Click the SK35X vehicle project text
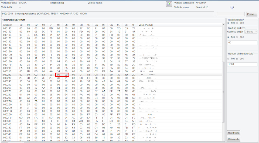The image size is (259, 143). point(23,3)
